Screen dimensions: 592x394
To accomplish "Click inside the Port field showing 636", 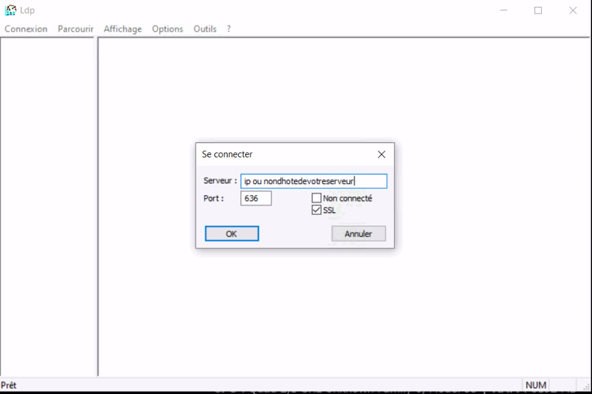I will tap(255, 198).
